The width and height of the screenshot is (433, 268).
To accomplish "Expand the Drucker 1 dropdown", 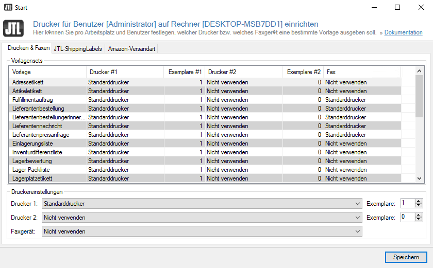I will point(358,204).
